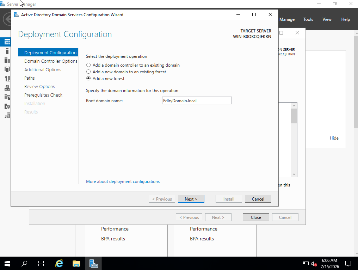Maximize the background wizard window

point(281,33)
